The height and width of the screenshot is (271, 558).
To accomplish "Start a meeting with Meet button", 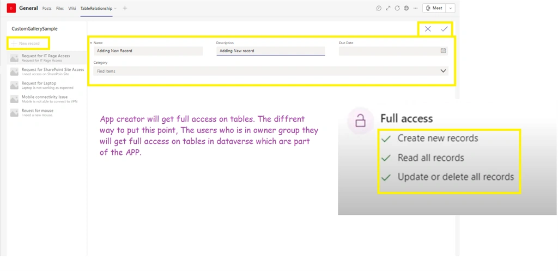I will (434, 8).
